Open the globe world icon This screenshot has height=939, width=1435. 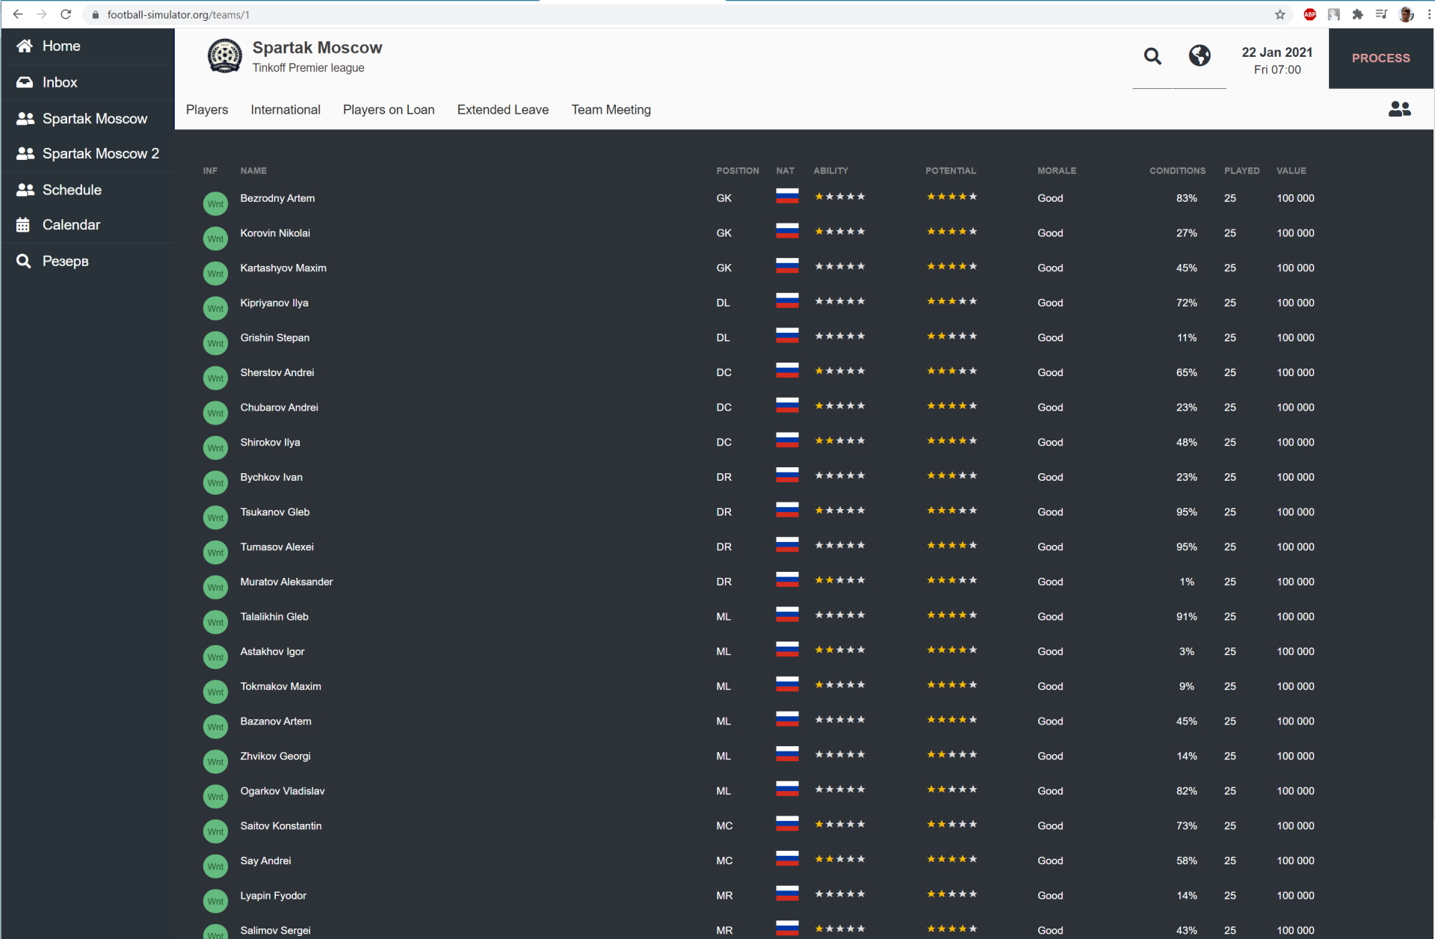1200,55
